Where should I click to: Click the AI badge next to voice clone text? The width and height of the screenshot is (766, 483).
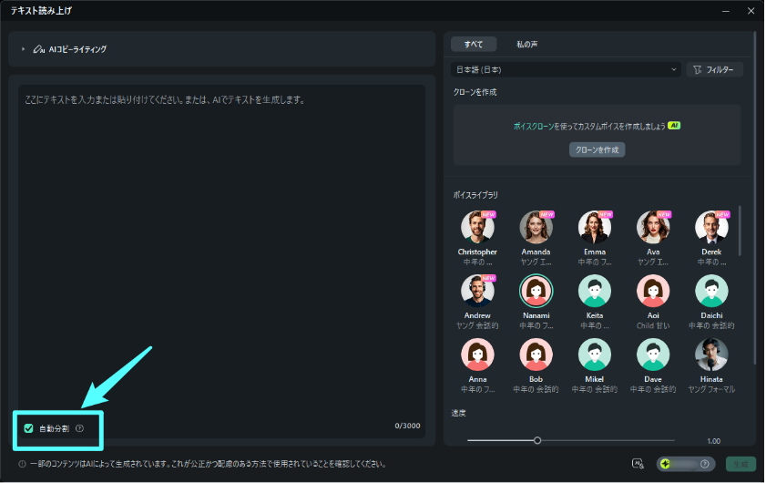[674, 126]
